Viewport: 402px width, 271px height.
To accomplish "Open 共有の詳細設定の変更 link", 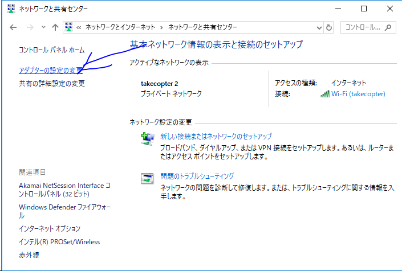I will (x=51, y=84).
